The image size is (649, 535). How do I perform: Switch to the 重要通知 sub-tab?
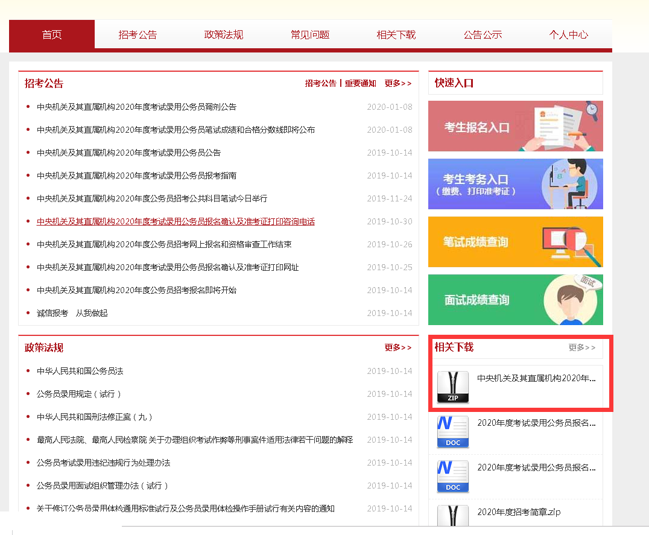tap(360, 83)
